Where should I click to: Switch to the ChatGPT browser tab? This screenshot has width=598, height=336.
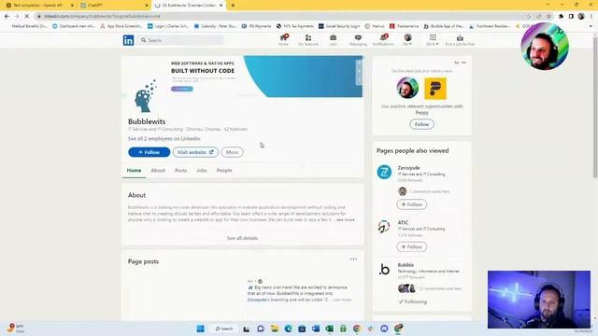click(x=114, y=6)
